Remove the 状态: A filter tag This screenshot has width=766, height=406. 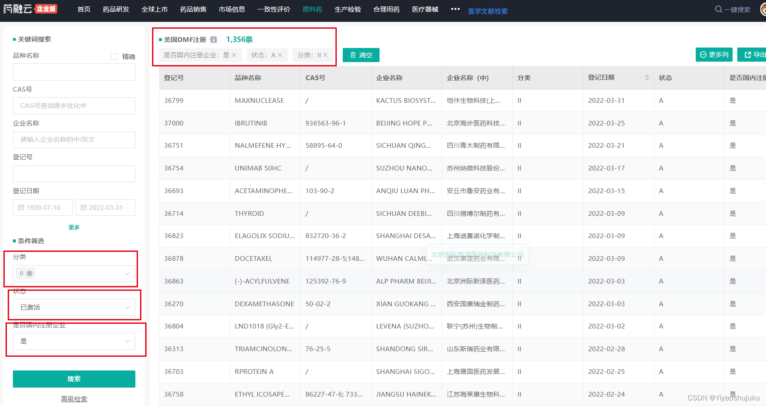[280, 55]
